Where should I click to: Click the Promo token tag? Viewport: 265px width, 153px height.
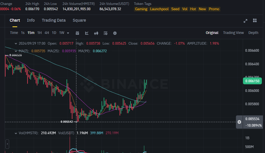coord(214,9)
